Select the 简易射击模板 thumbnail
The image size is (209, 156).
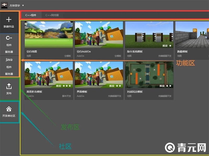pos(49,75)
